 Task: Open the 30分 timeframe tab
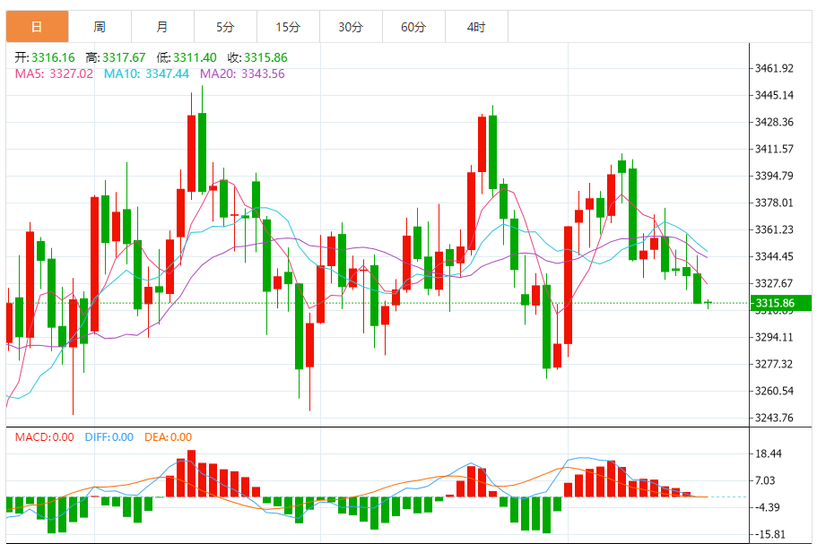[x=351, y=27]
